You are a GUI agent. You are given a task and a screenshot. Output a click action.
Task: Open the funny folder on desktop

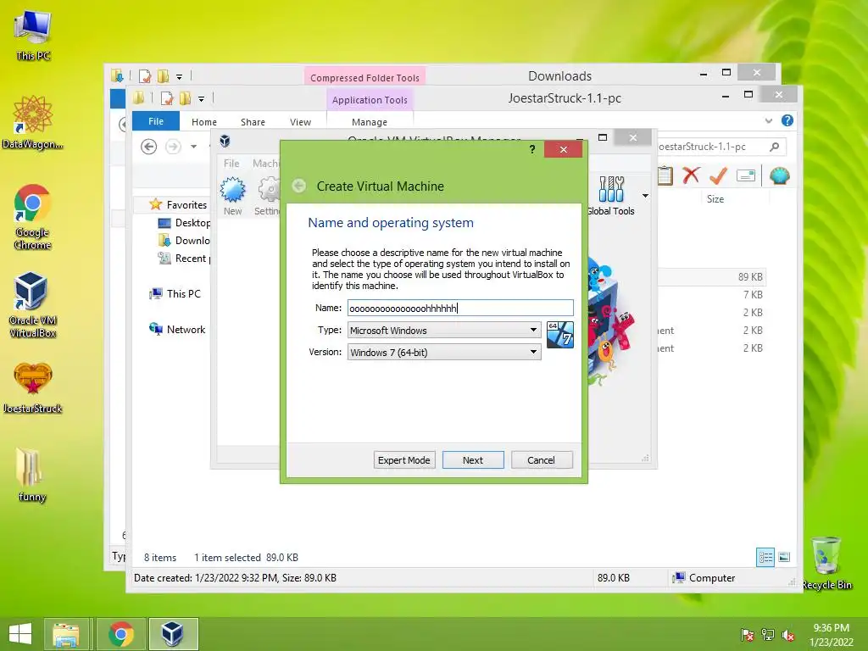(x=32, y=475)
